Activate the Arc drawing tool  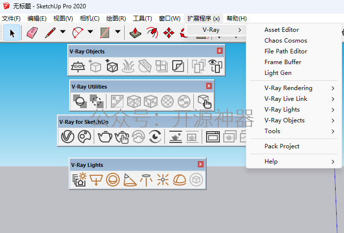(78, 33)
